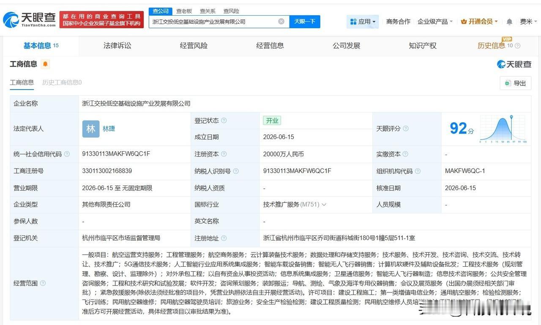This screenshot has width=541, height=325.
Task: Click registration number 330113002168839
Action: pos(107,171)
